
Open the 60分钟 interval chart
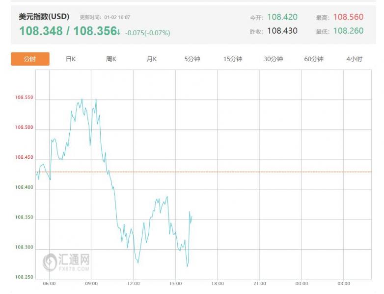coord(314,59)
